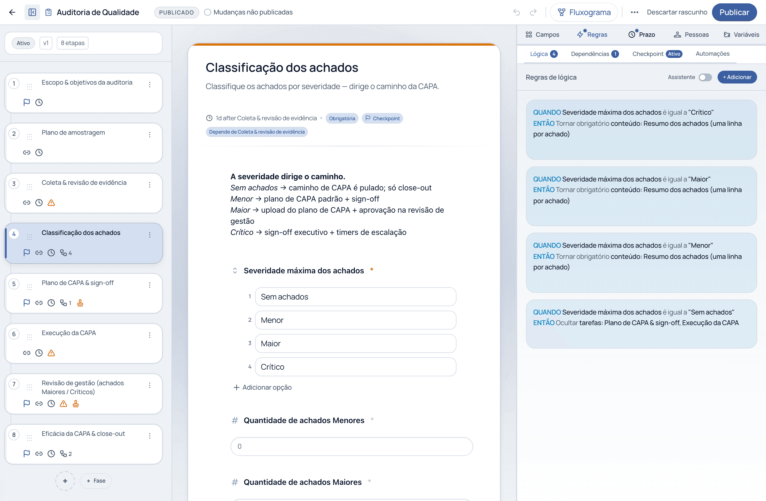The image size is (766, 501).
Task: Click the Publicar button
Action: 734,12
